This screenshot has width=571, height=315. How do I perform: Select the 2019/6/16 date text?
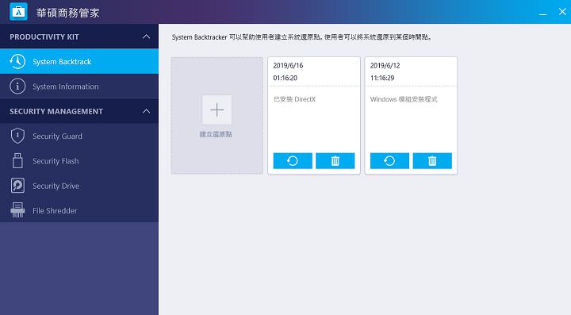[x=288, y=66]
